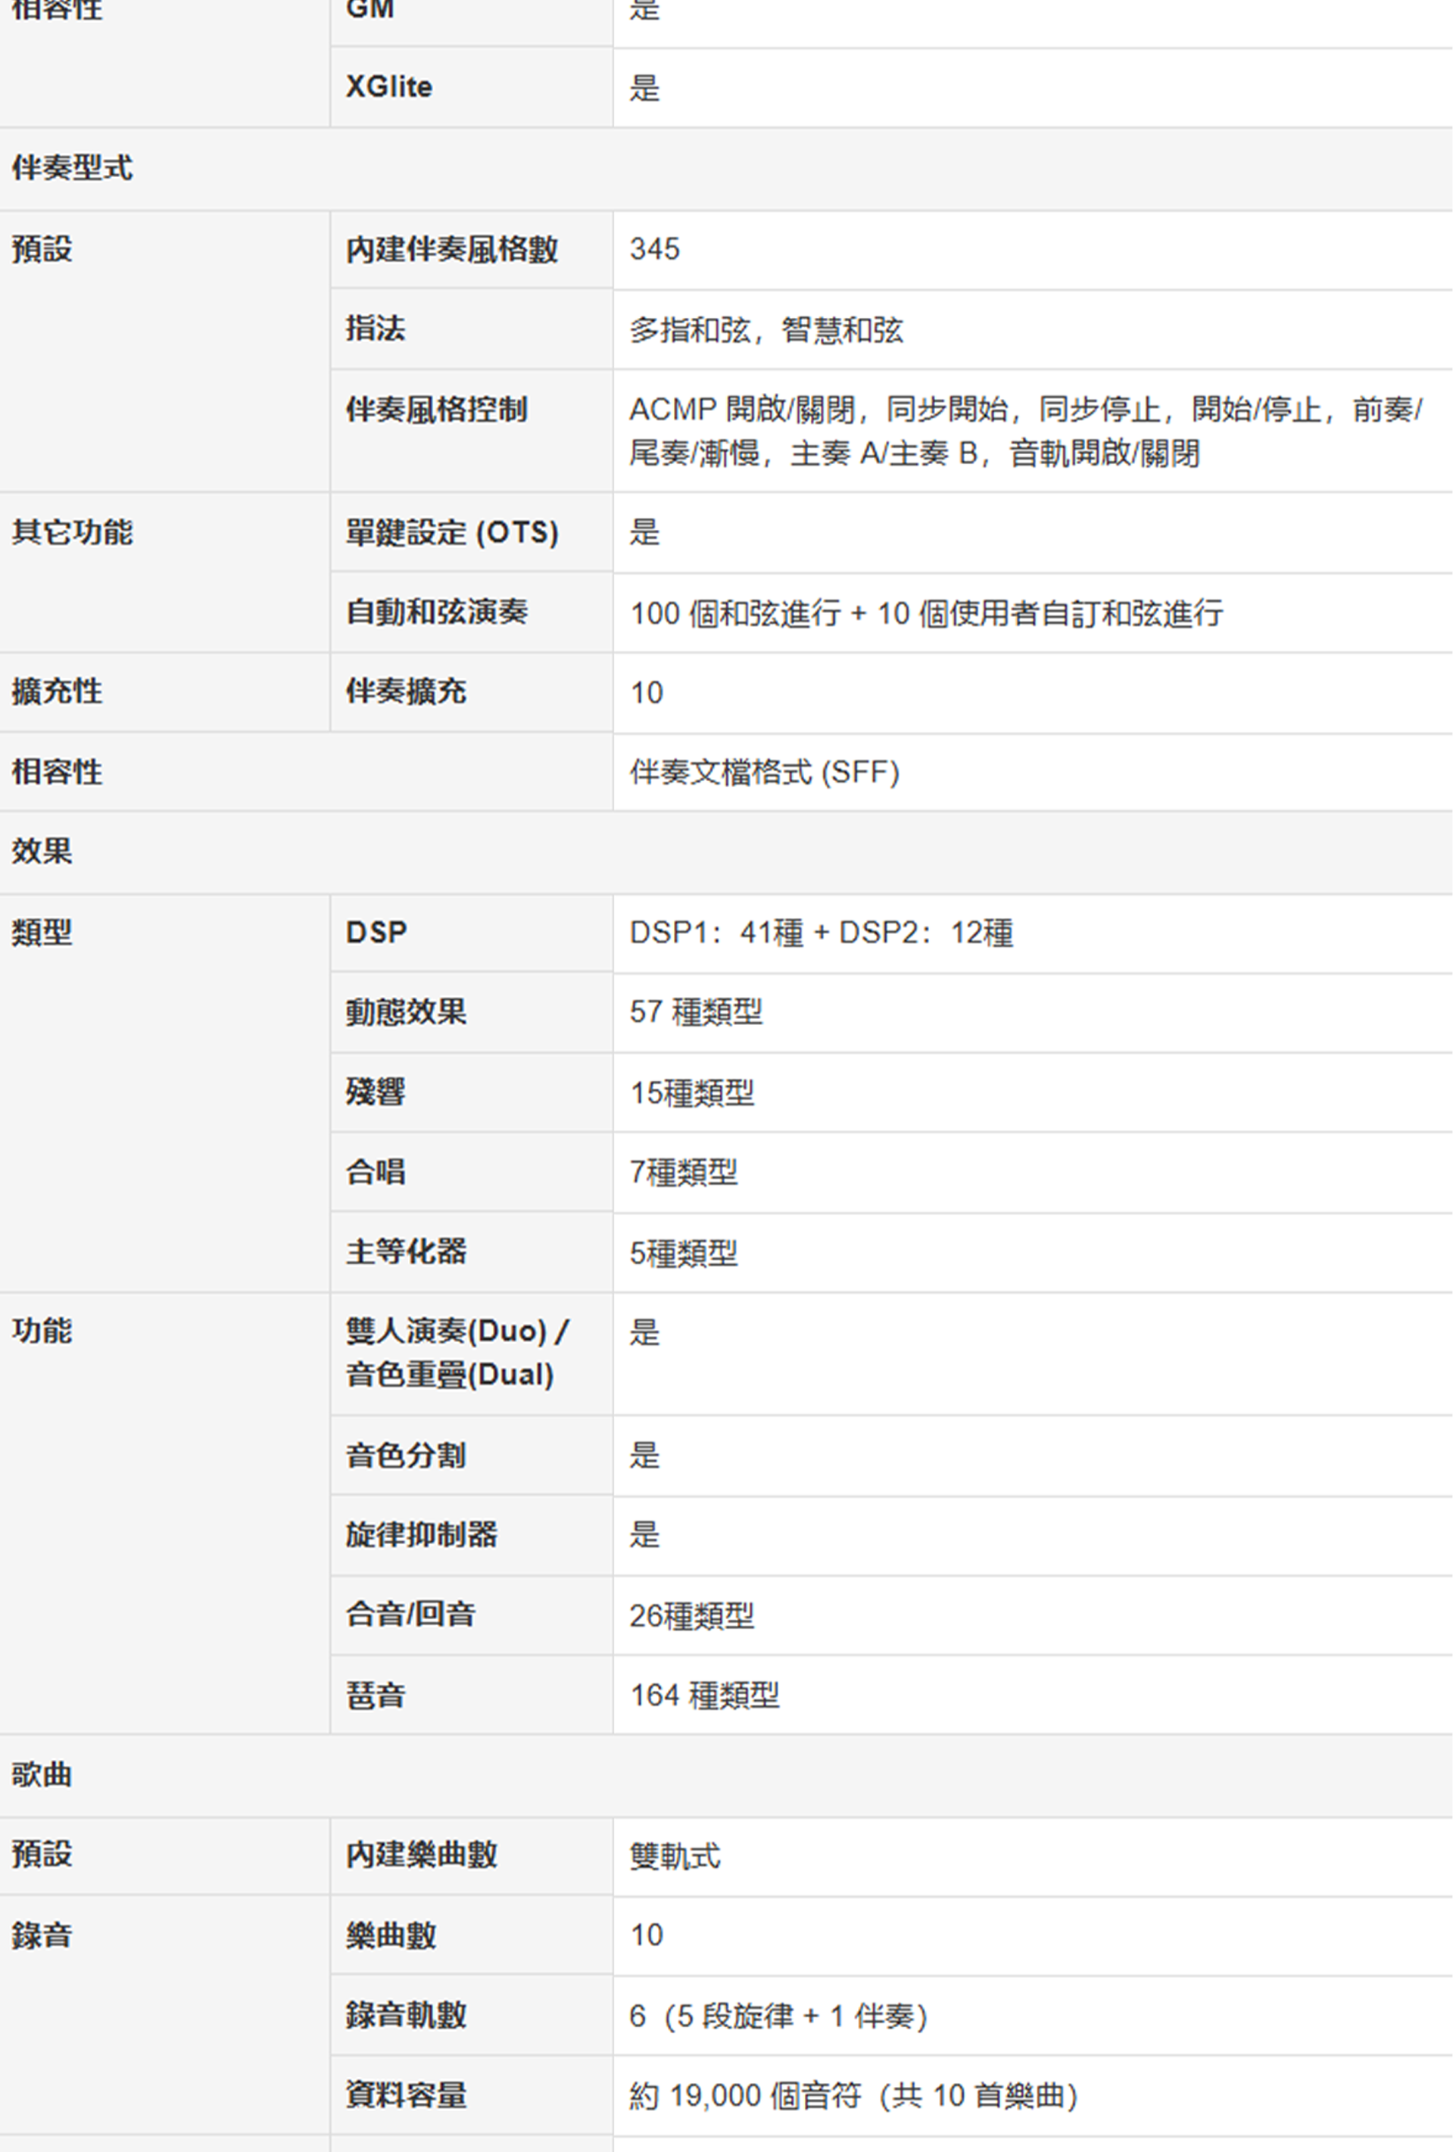Click the 伴奏型式 section header
The height and width of the screenshot is (2152, 1453).
click(71, 167)
